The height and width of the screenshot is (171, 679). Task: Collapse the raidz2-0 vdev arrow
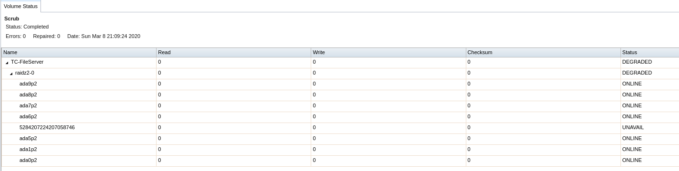pos(11,74)
